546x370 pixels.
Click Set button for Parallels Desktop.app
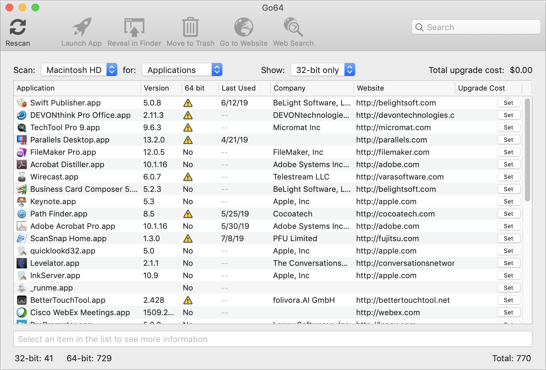[x=509, y=140]
